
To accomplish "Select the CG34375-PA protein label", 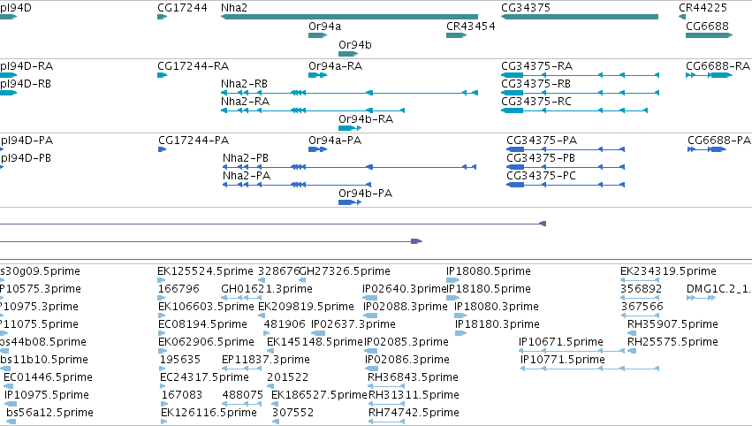I will [542, 141].
